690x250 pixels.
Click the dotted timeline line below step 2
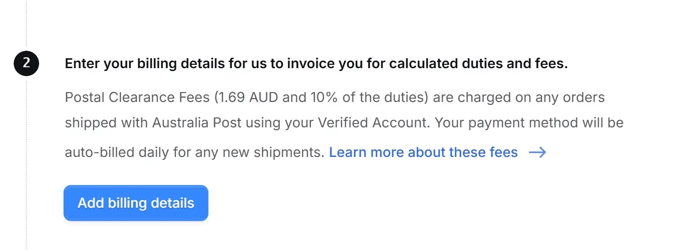pos(26,164)
